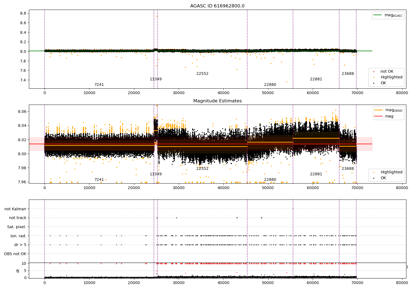Click the 8.2 y-axis tick label
Screen dimensions: 413x289
pos(23,42)
